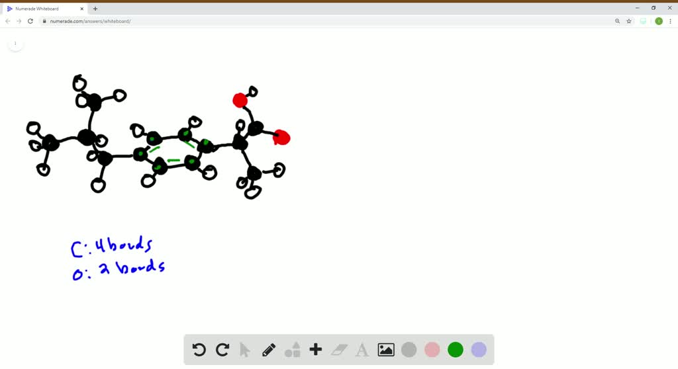Select the eraser tool
This screenshot has height=369, width=678.
click(x=340, y=350)
